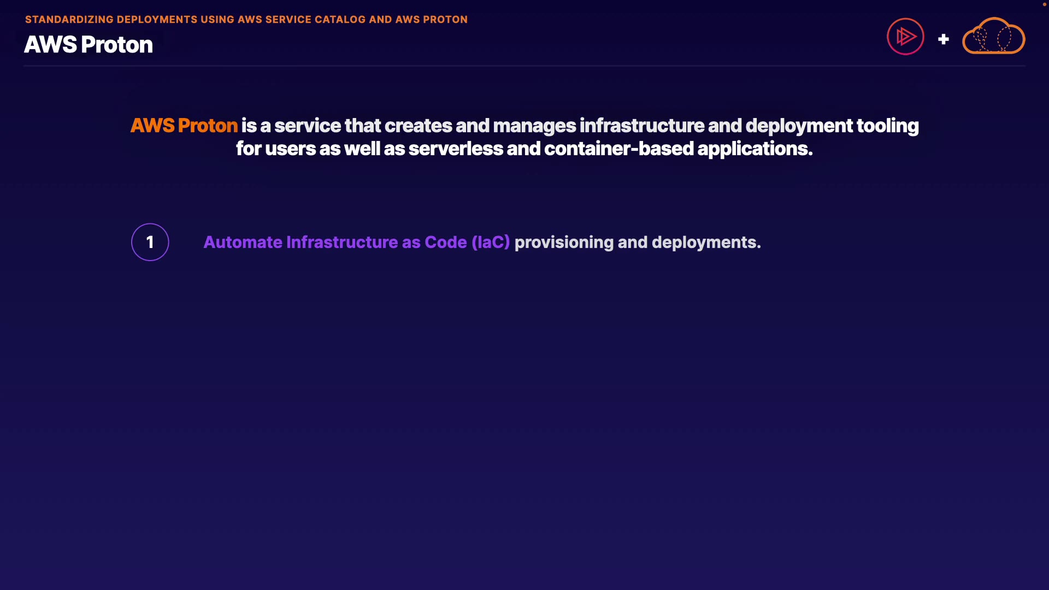Click the orange 'AWS Proton' text in definition
Screen dimensions: 1049x590
click(x=184, y=126)
